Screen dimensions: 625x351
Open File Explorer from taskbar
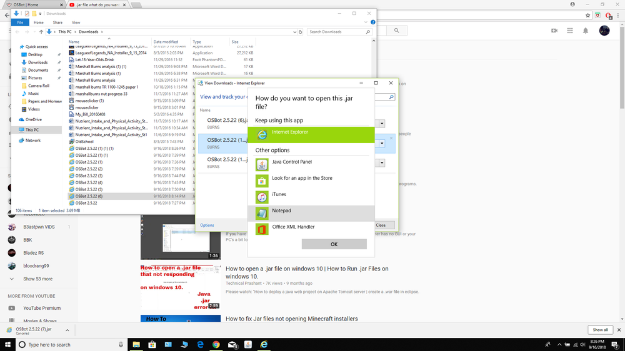click(136, 345)
